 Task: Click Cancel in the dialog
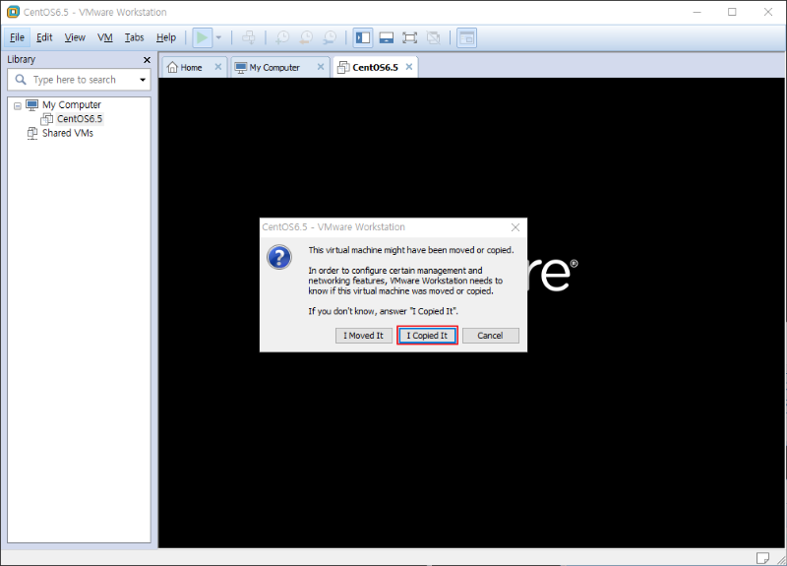(490, 336)
